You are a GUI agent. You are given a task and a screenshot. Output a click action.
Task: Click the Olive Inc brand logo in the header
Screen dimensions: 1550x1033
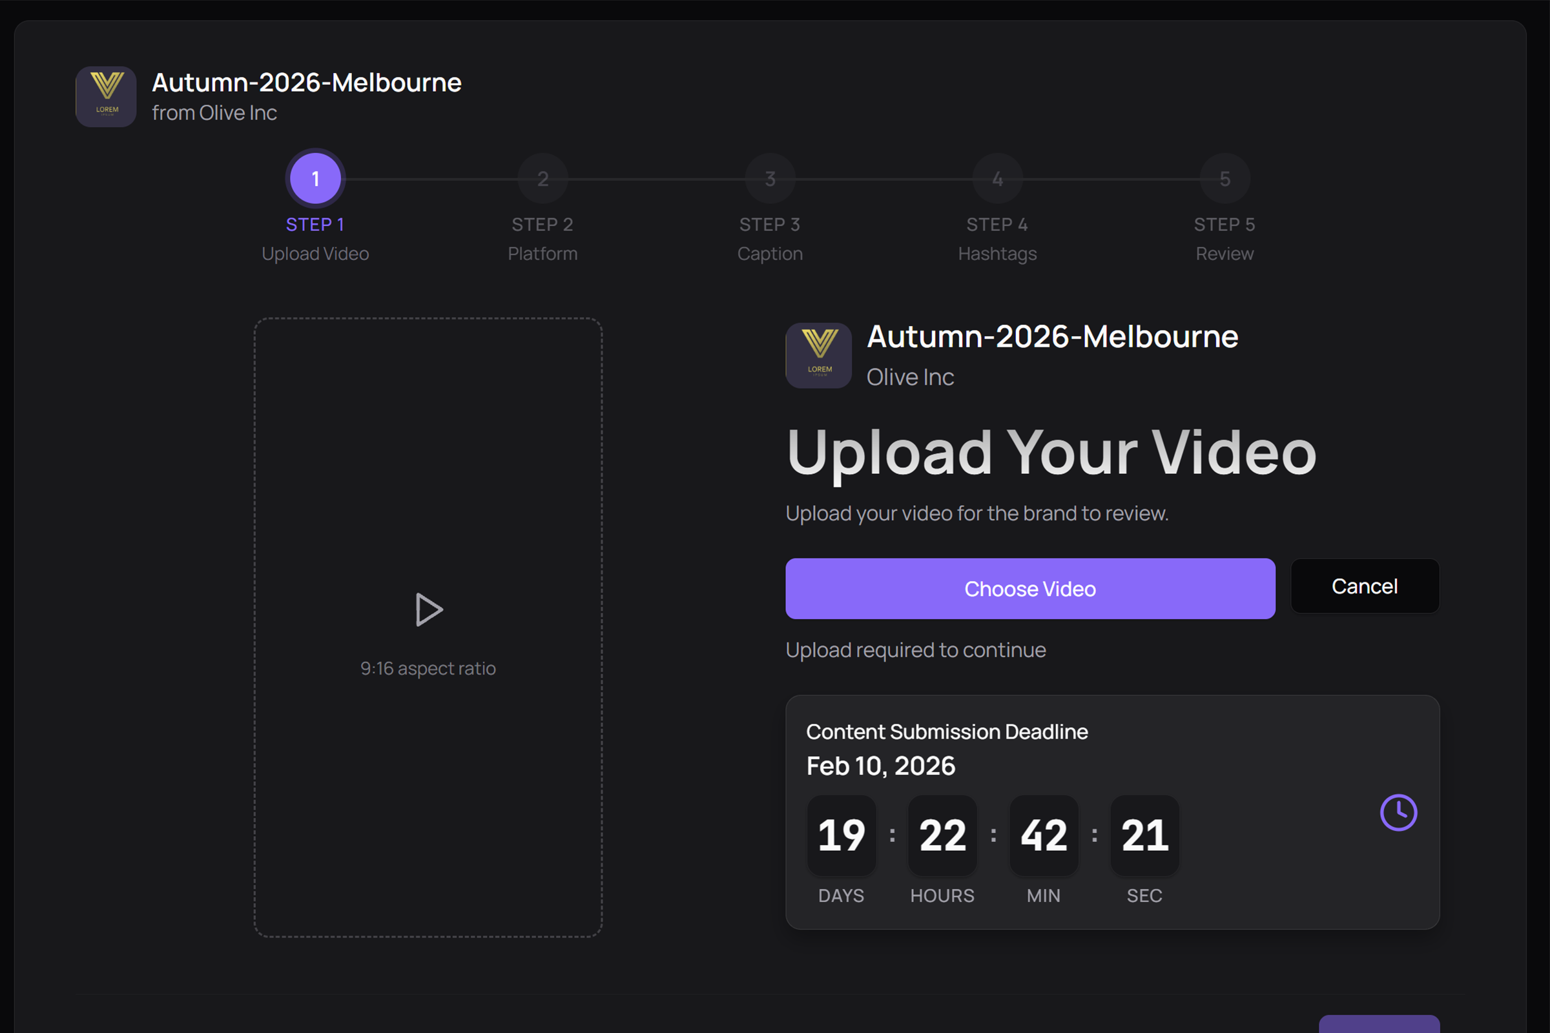point(105,97)
